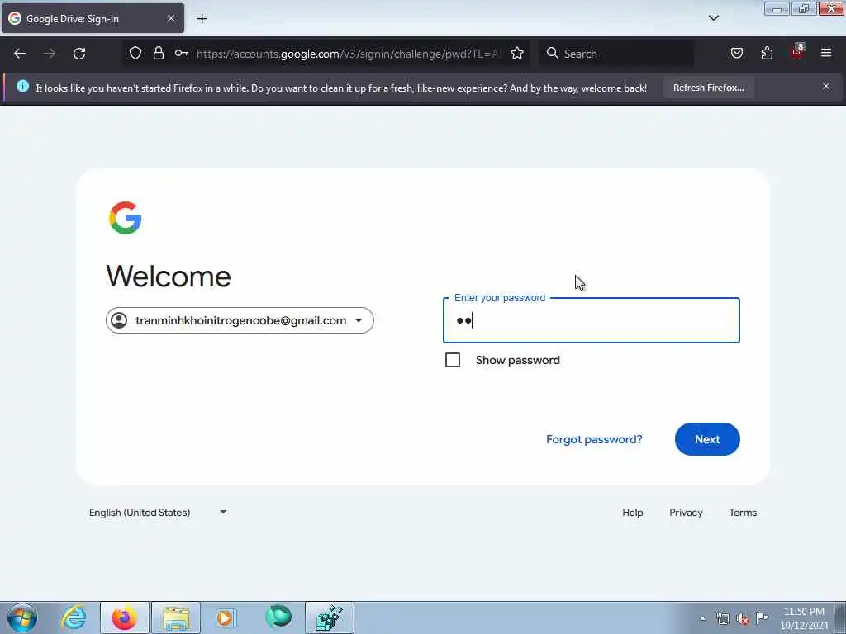Click the Next button
Viewport: 846px width, 634px height.
[707, 439]
